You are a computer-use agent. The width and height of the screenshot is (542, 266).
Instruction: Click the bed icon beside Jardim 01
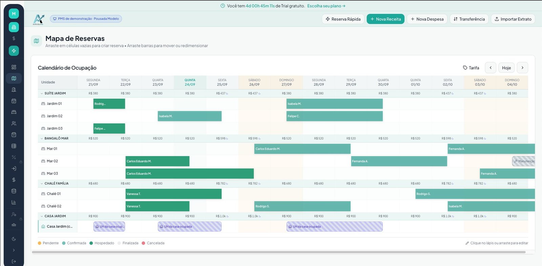tap(43, 104)
